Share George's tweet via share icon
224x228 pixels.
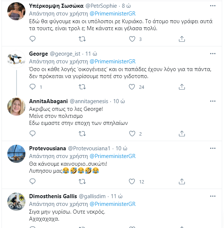point(181,87)
